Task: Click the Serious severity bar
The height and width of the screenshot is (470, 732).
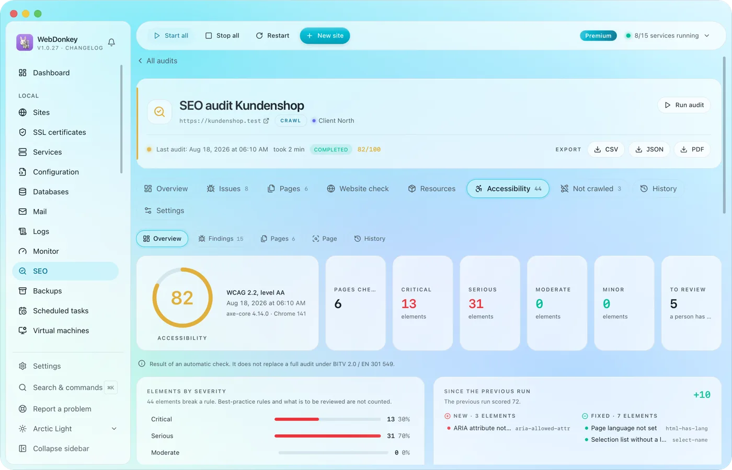Action: (327, 436)
